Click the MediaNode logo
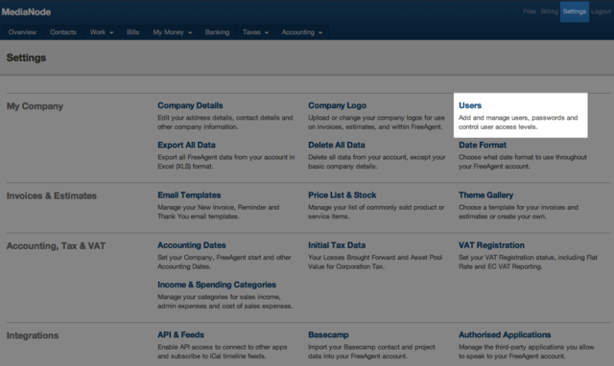This screenshot has height=366, width=614. click(26, 12)
